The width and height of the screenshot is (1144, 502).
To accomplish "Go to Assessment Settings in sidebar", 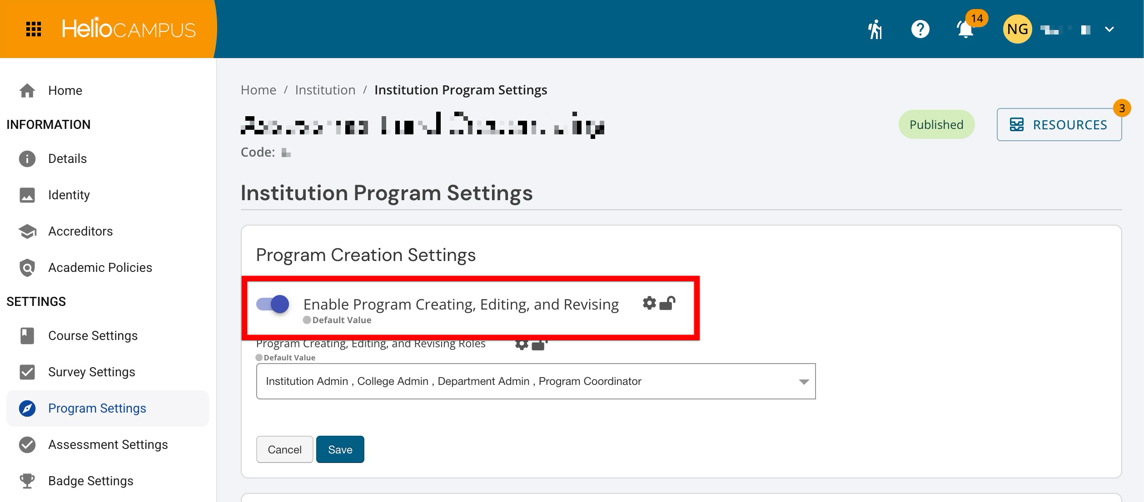I will click(108, 444).
